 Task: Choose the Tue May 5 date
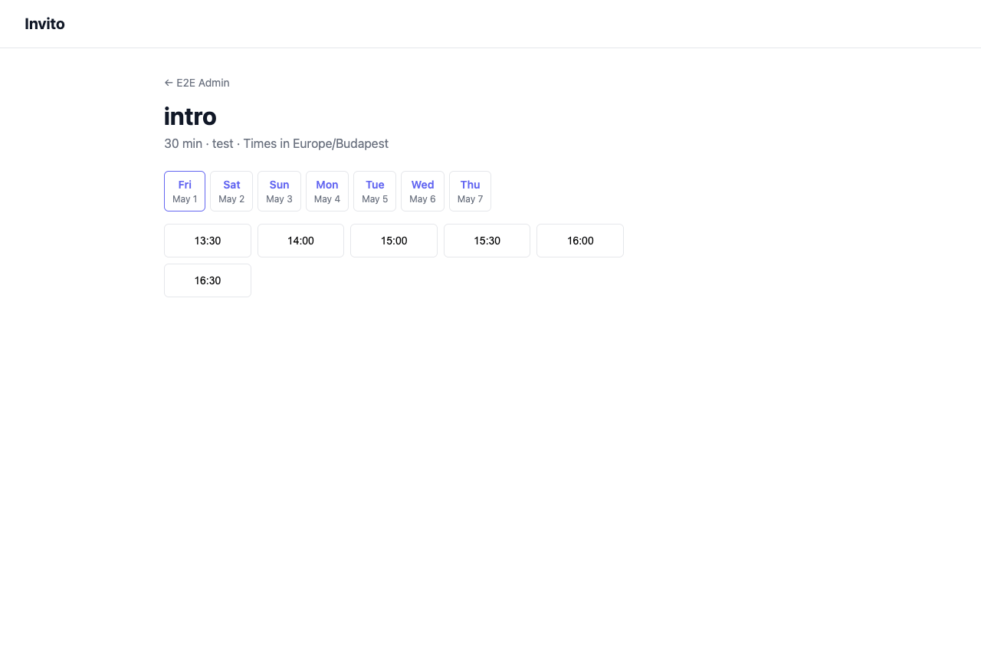click(x=375, y=191)
